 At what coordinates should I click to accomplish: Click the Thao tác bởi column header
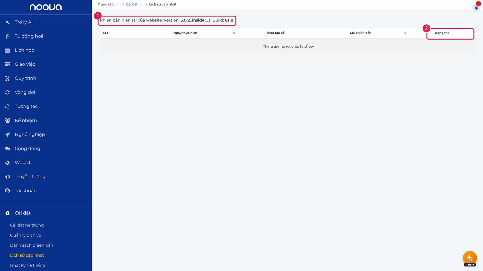(276, 33)
